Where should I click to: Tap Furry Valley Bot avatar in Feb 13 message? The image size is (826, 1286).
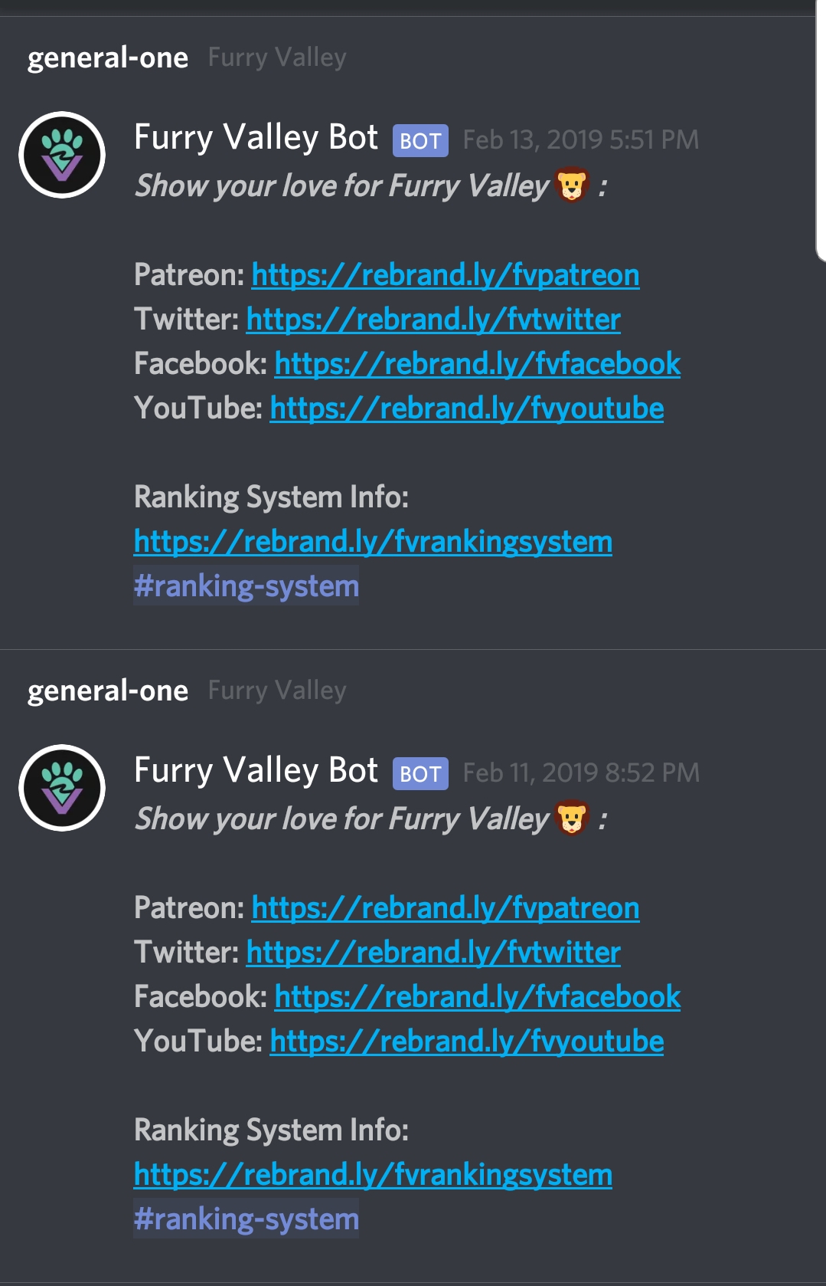(62, 155)
